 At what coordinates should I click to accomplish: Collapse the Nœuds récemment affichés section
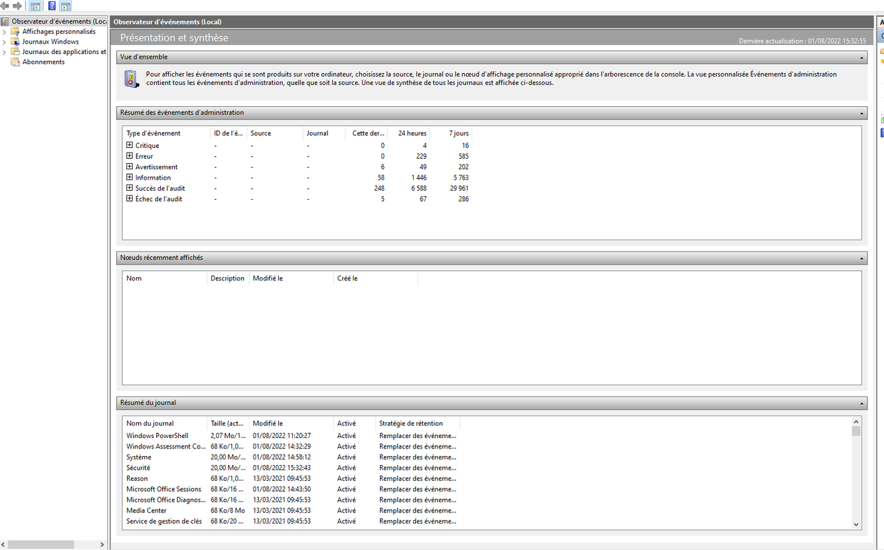click(x=862, y=258)
